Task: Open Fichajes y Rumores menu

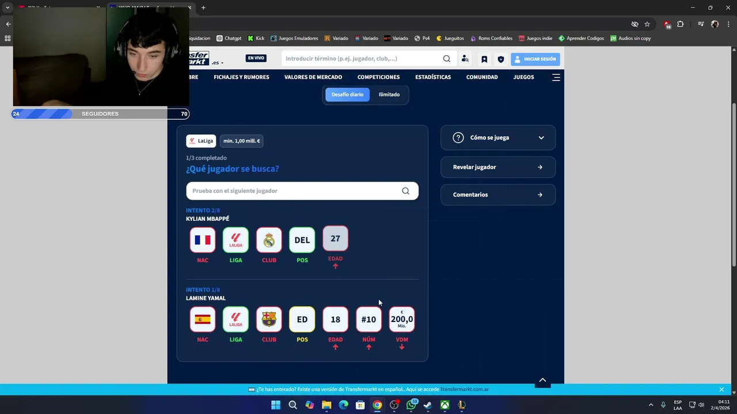Action: (x=241, y=77)
